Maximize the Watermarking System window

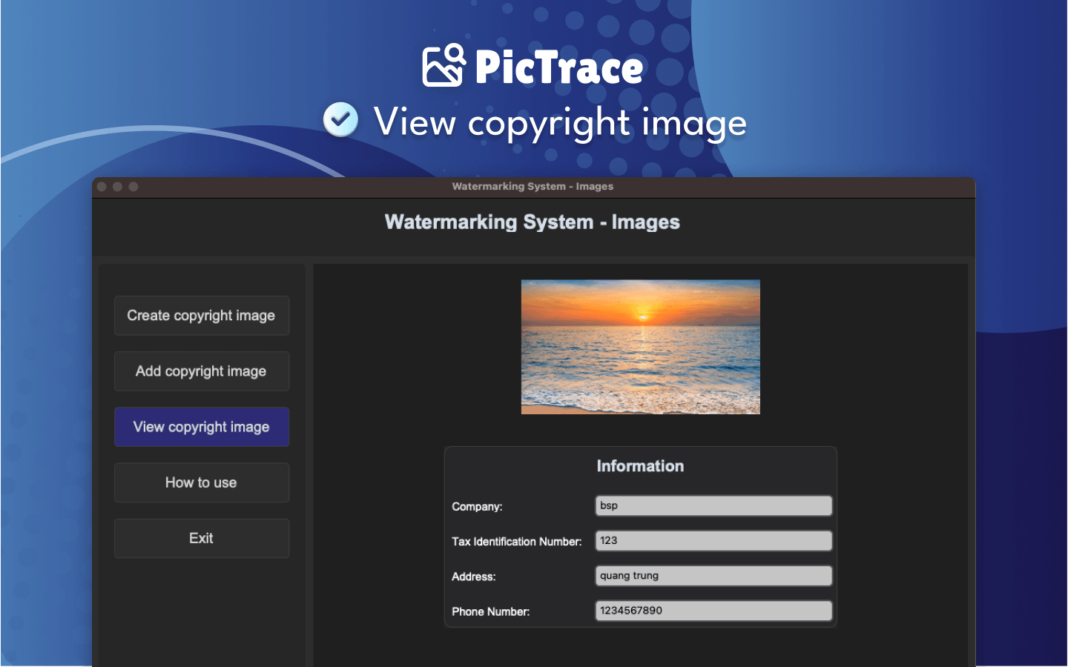(133, 187)
